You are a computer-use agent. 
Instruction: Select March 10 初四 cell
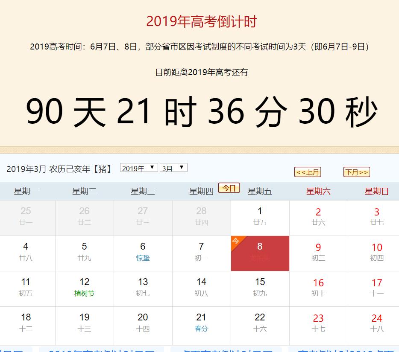(x=373, y=253)
